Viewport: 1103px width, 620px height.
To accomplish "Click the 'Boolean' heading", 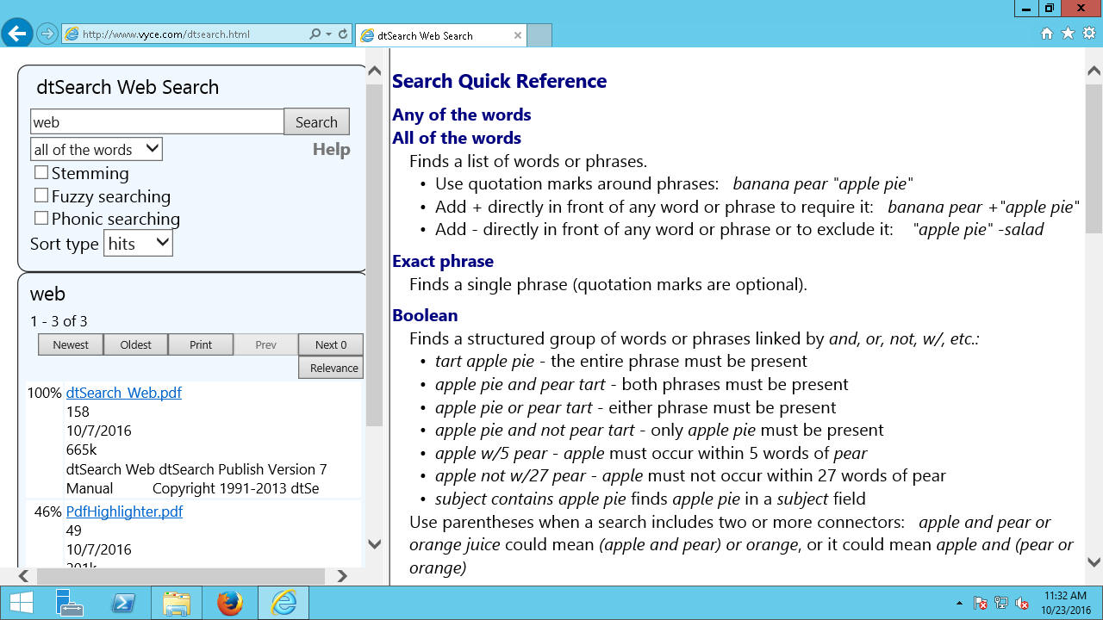I will tap(425, 315).
